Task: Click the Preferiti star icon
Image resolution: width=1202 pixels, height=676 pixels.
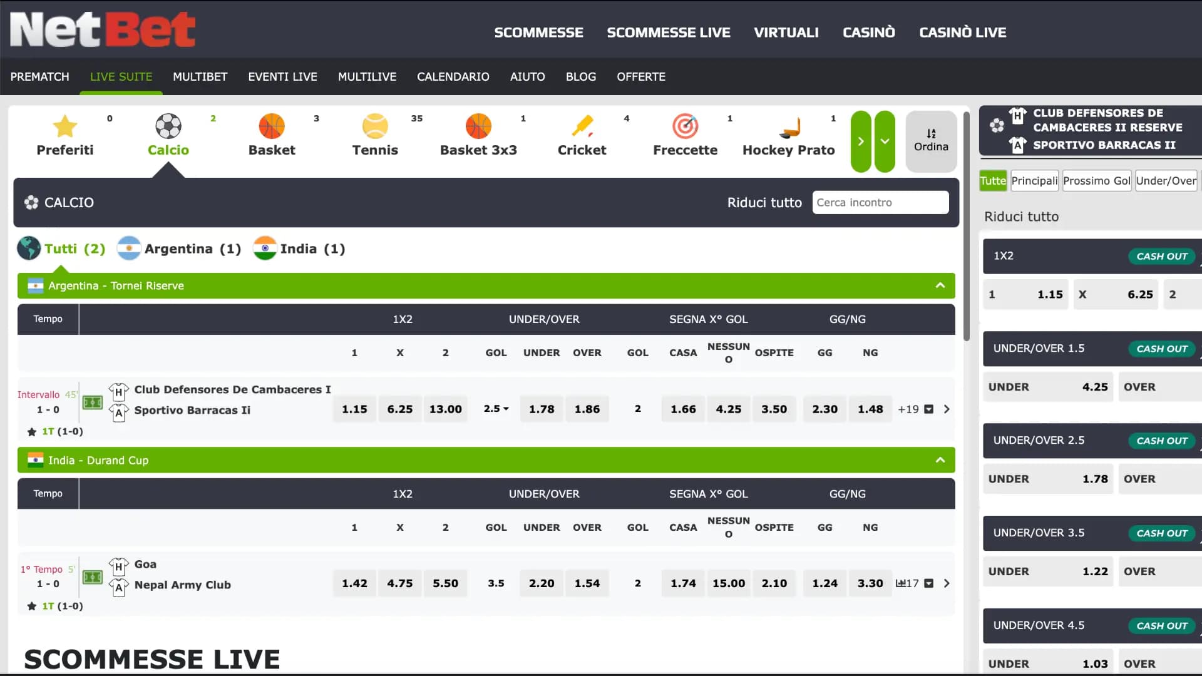Action: point(64,126)
